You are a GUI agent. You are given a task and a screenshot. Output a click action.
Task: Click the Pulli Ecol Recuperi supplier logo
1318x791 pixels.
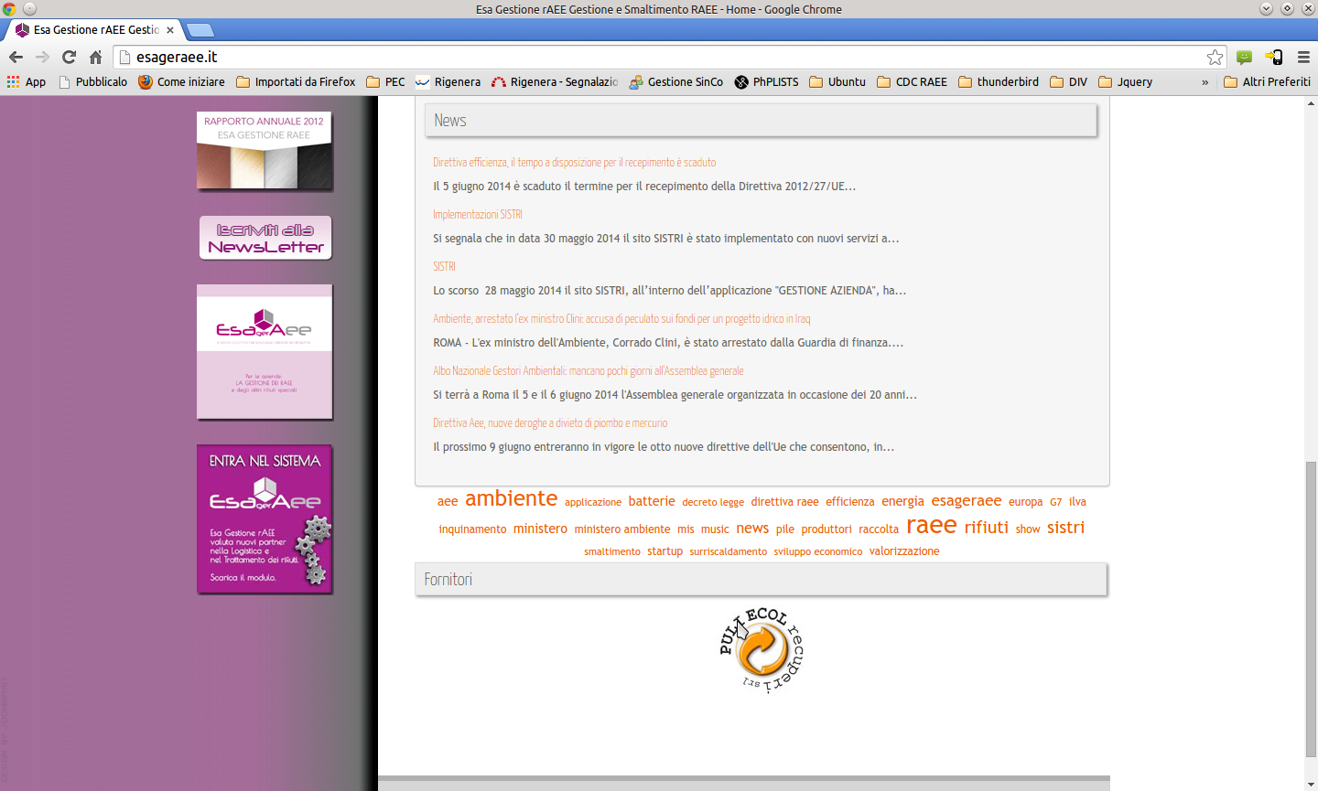[762, 649]
